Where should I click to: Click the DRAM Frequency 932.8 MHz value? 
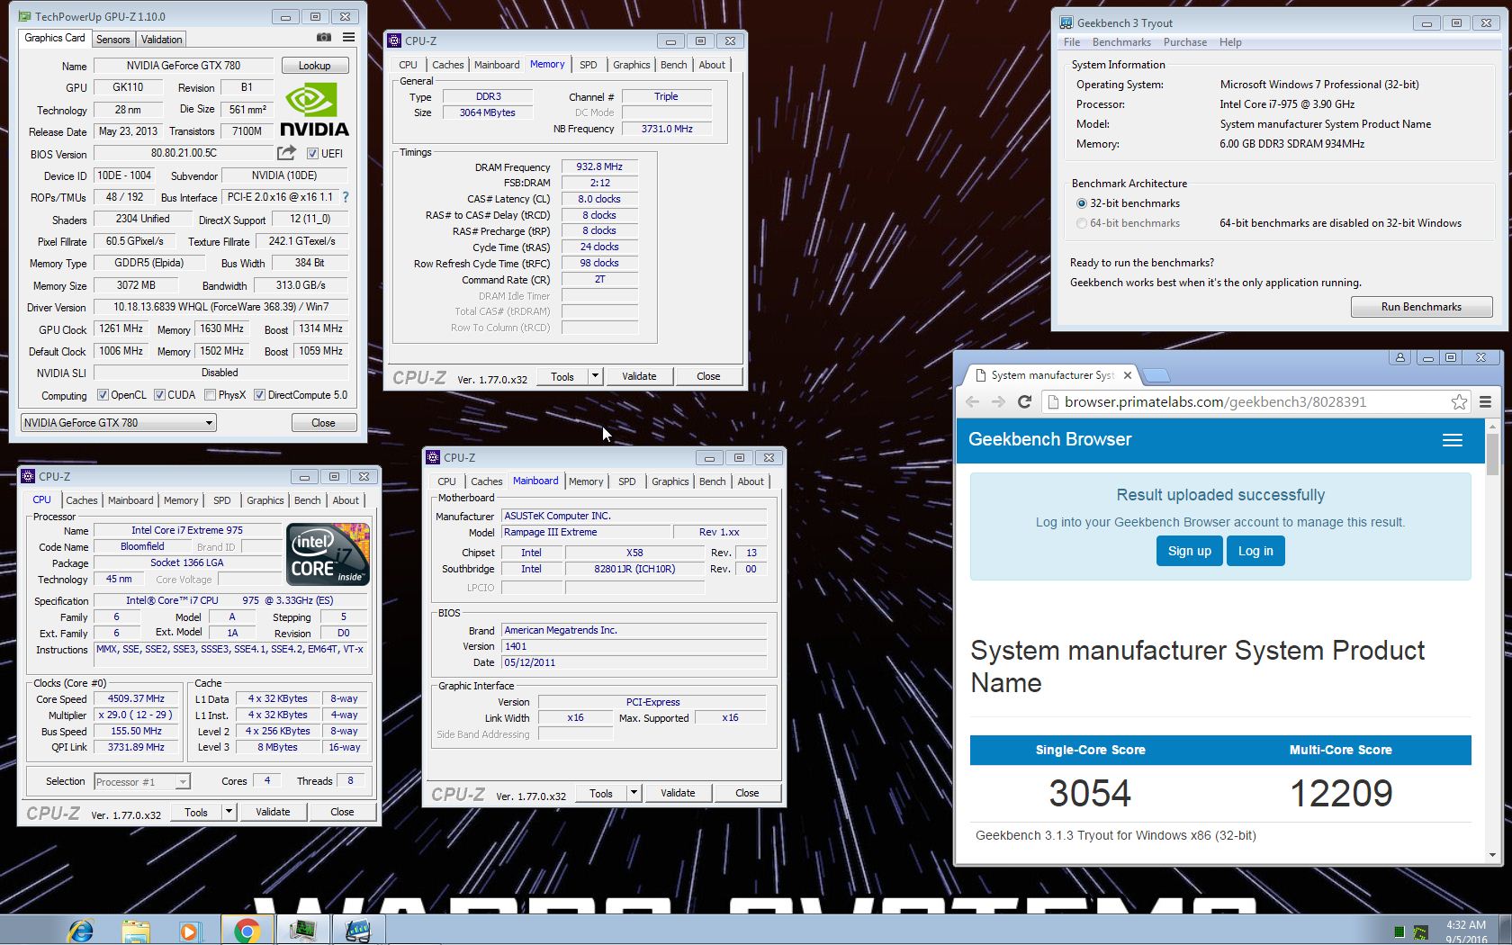click(x=599, y=166)
